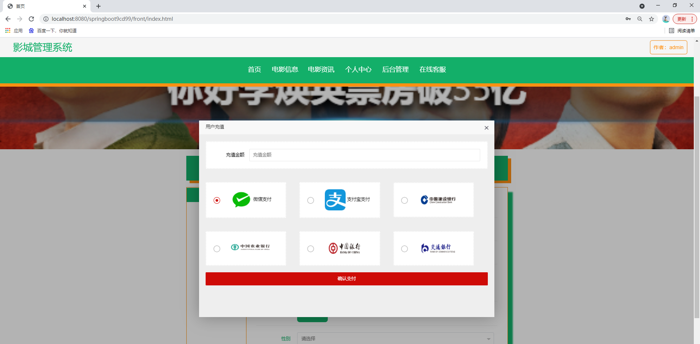Click the Bank of China logo

point(344,248)
